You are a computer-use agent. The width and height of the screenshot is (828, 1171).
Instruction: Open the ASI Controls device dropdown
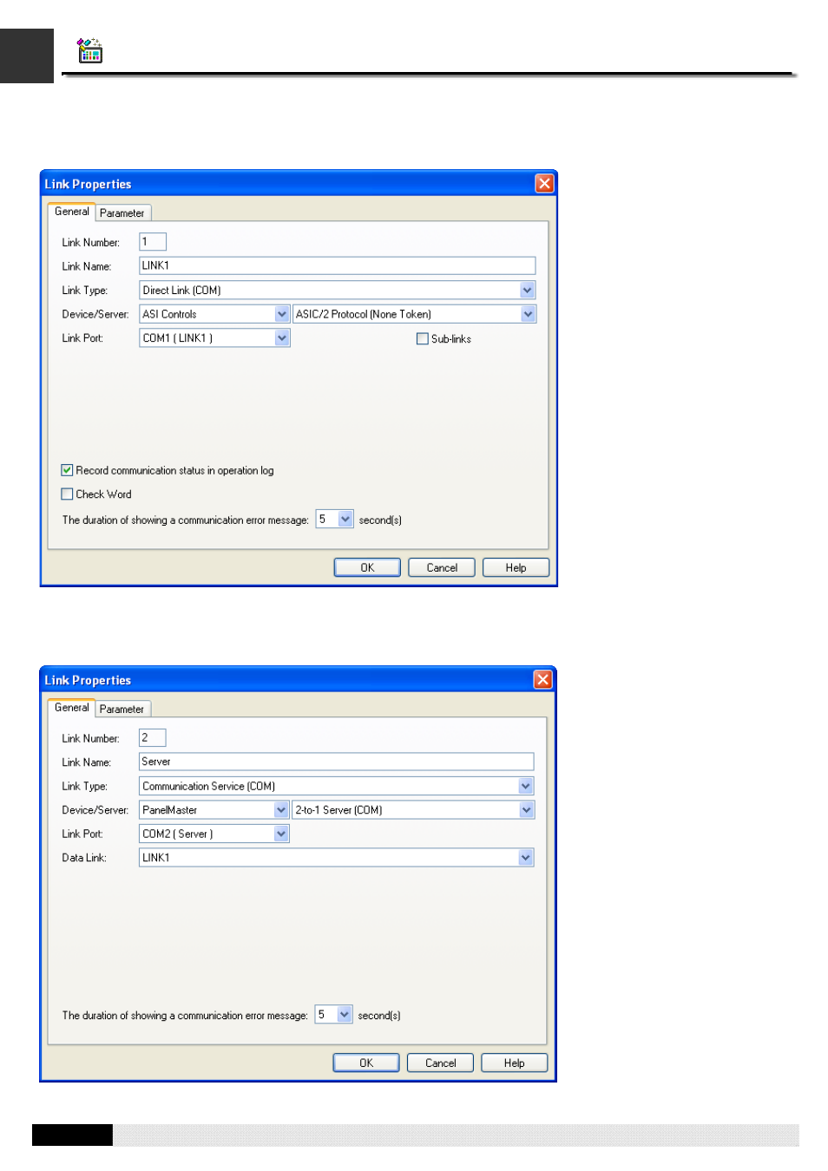pyautogui.click(x=282, y=314)
